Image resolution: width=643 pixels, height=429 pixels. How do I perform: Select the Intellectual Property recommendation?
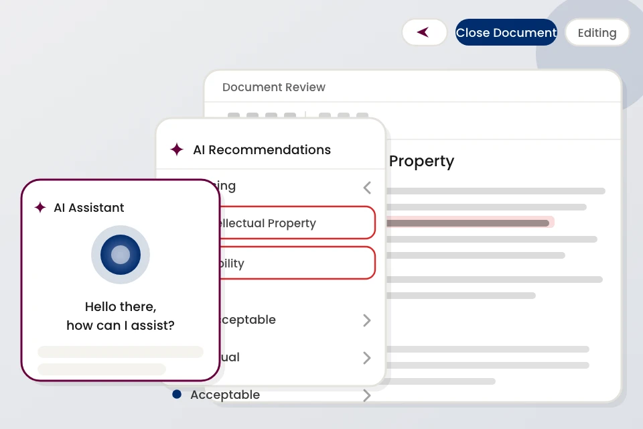297,223
